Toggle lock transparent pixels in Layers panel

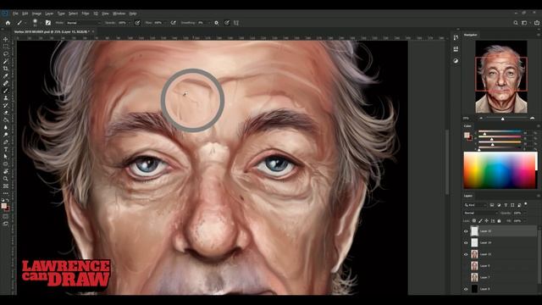click(x=474, y=220)
